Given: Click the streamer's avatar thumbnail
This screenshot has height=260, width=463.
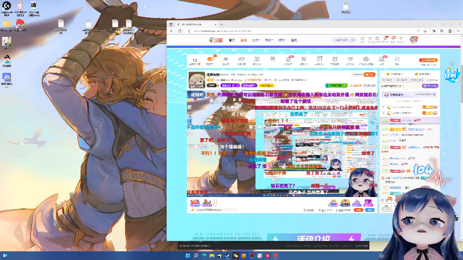Looking at the screenshot, I should pos(197,80).
